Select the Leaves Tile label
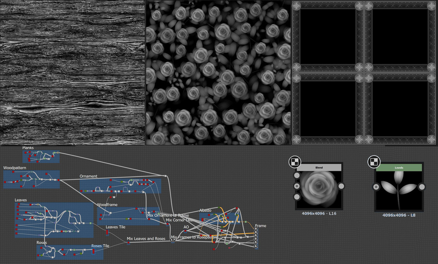Screen dimensions: 438x264 [115, 227]
